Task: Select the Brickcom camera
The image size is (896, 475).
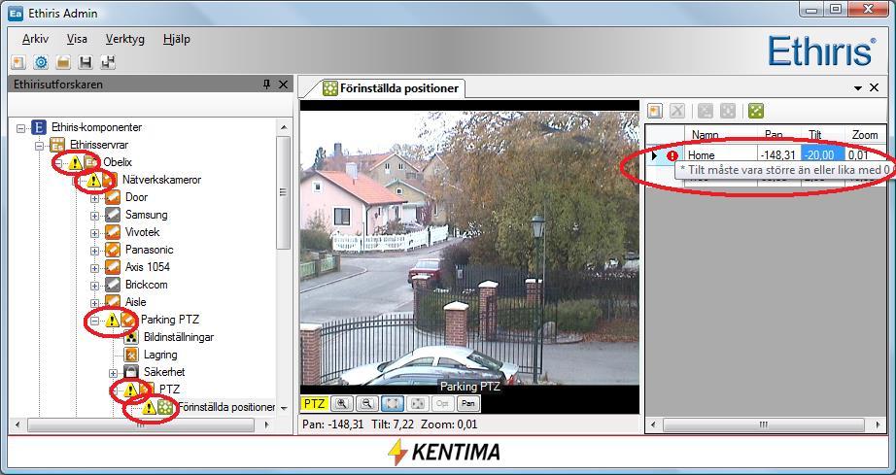Action: coord(147,285)
